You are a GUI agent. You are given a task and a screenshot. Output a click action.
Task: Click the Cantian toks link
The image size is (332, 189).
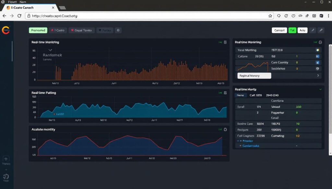(x=251, y=146)
